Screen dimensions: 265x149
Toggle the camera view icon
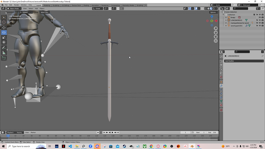click(x=216, y=37)
